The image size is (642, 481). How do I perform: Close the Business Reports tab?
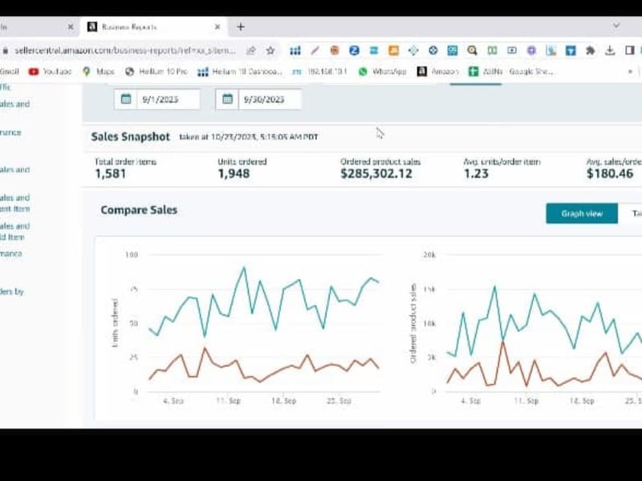click(x=217, y=27)
